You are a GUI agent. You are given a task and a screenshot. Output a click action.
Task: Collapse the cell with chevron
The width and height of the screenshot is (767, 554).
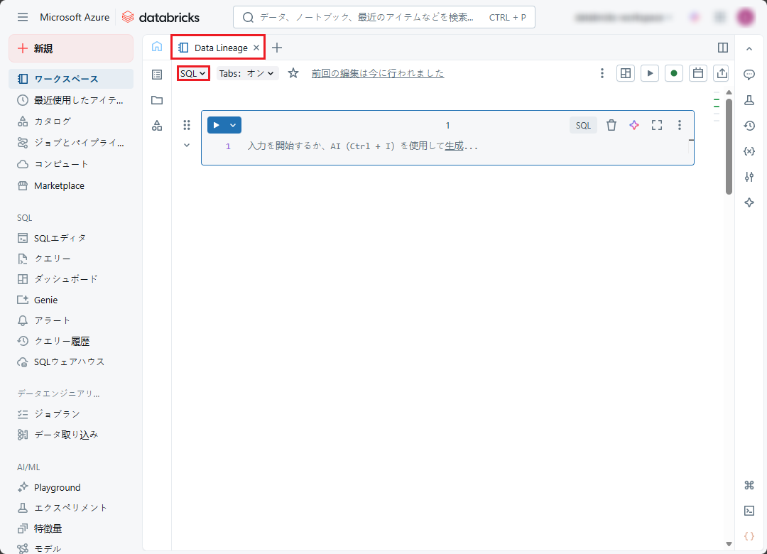pos(187,145)
